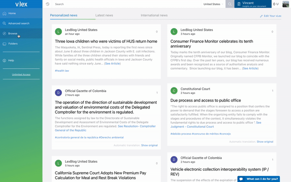Go to Home in sidebar
This screenshot has height=182, width=291.
pyautogui.click(x=21, y=13)
